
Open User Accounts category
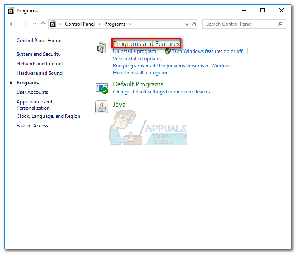click(x=32, y=92)
